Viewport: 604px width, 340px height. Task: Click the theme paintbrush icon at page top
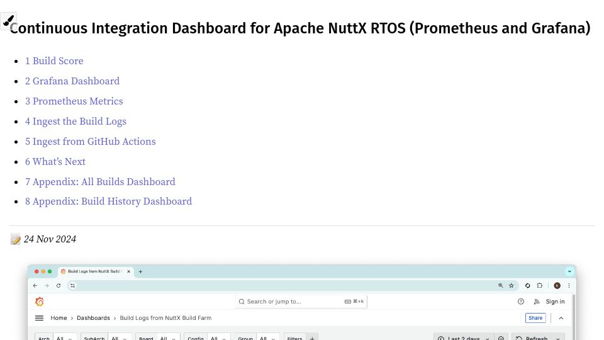(x=8, y=20)
